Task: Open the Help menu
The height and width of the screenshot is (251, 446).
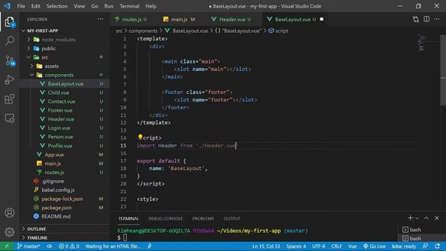Action: click(151, 6)
